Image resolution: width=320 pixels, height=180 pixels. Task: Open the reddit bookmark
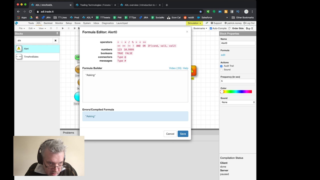(189, 17)
